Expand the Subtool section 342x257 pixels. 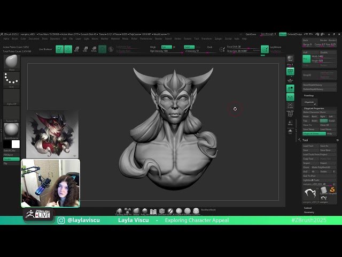tap(308, 208)
